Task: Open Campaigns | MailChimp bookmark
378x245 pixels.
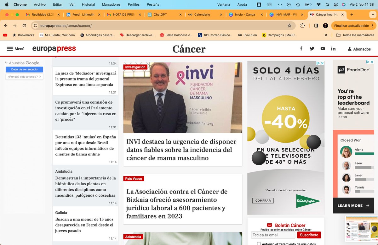Action: (279, 35)
